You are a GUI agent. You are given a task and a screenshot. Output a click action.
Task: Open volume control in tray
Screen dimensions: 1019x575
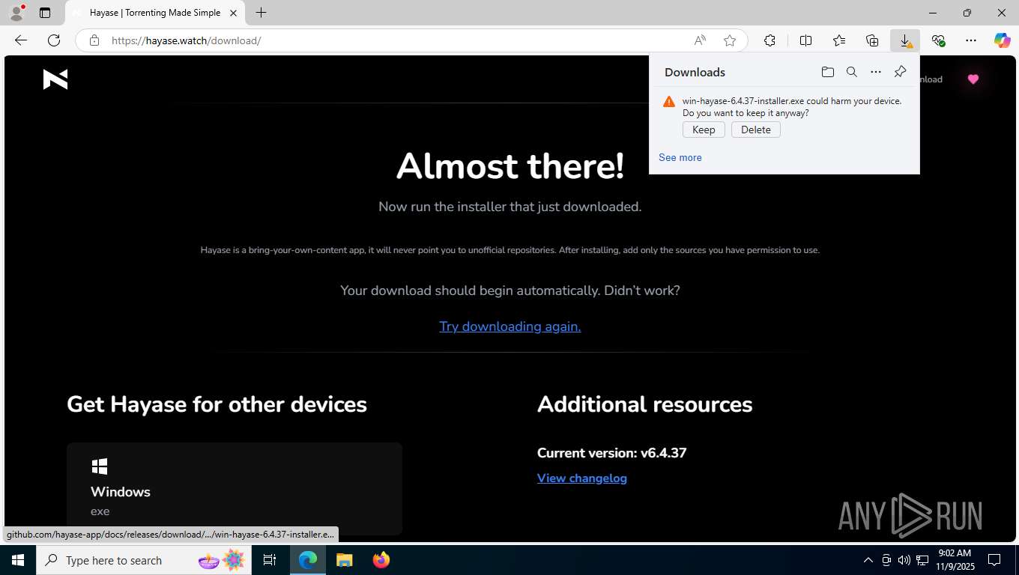tap(904, 560)
